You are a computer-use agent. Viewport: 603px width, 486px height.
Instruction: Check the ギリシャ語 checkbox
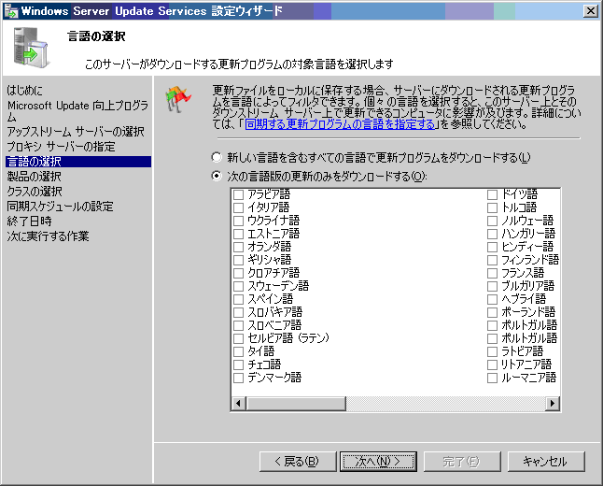coord(238,260)
